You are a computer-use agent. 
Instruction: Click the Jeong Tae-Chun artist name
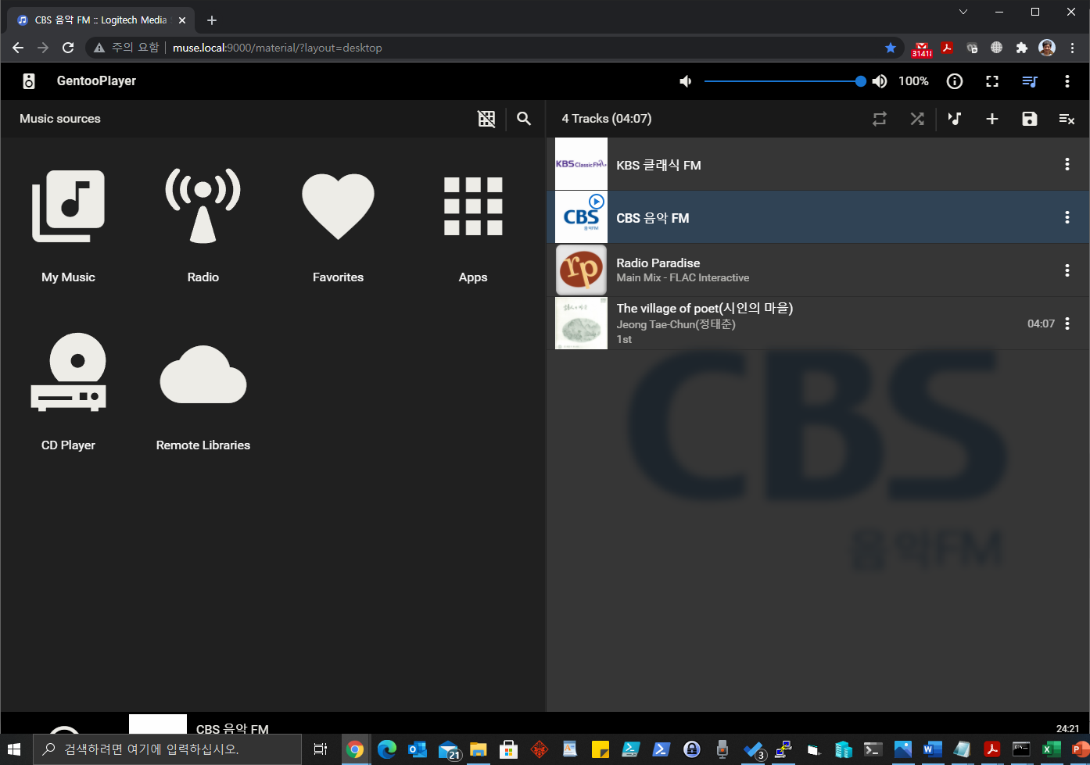click(x=676, y=324)
